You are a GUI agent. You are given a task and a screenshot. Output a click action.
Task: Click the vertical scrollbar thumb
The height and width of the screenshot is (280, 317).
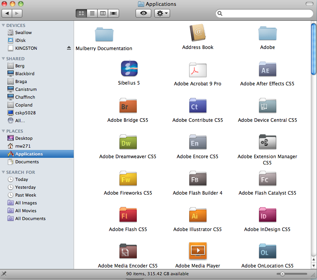pyautogui.click(x=313, y=49)
